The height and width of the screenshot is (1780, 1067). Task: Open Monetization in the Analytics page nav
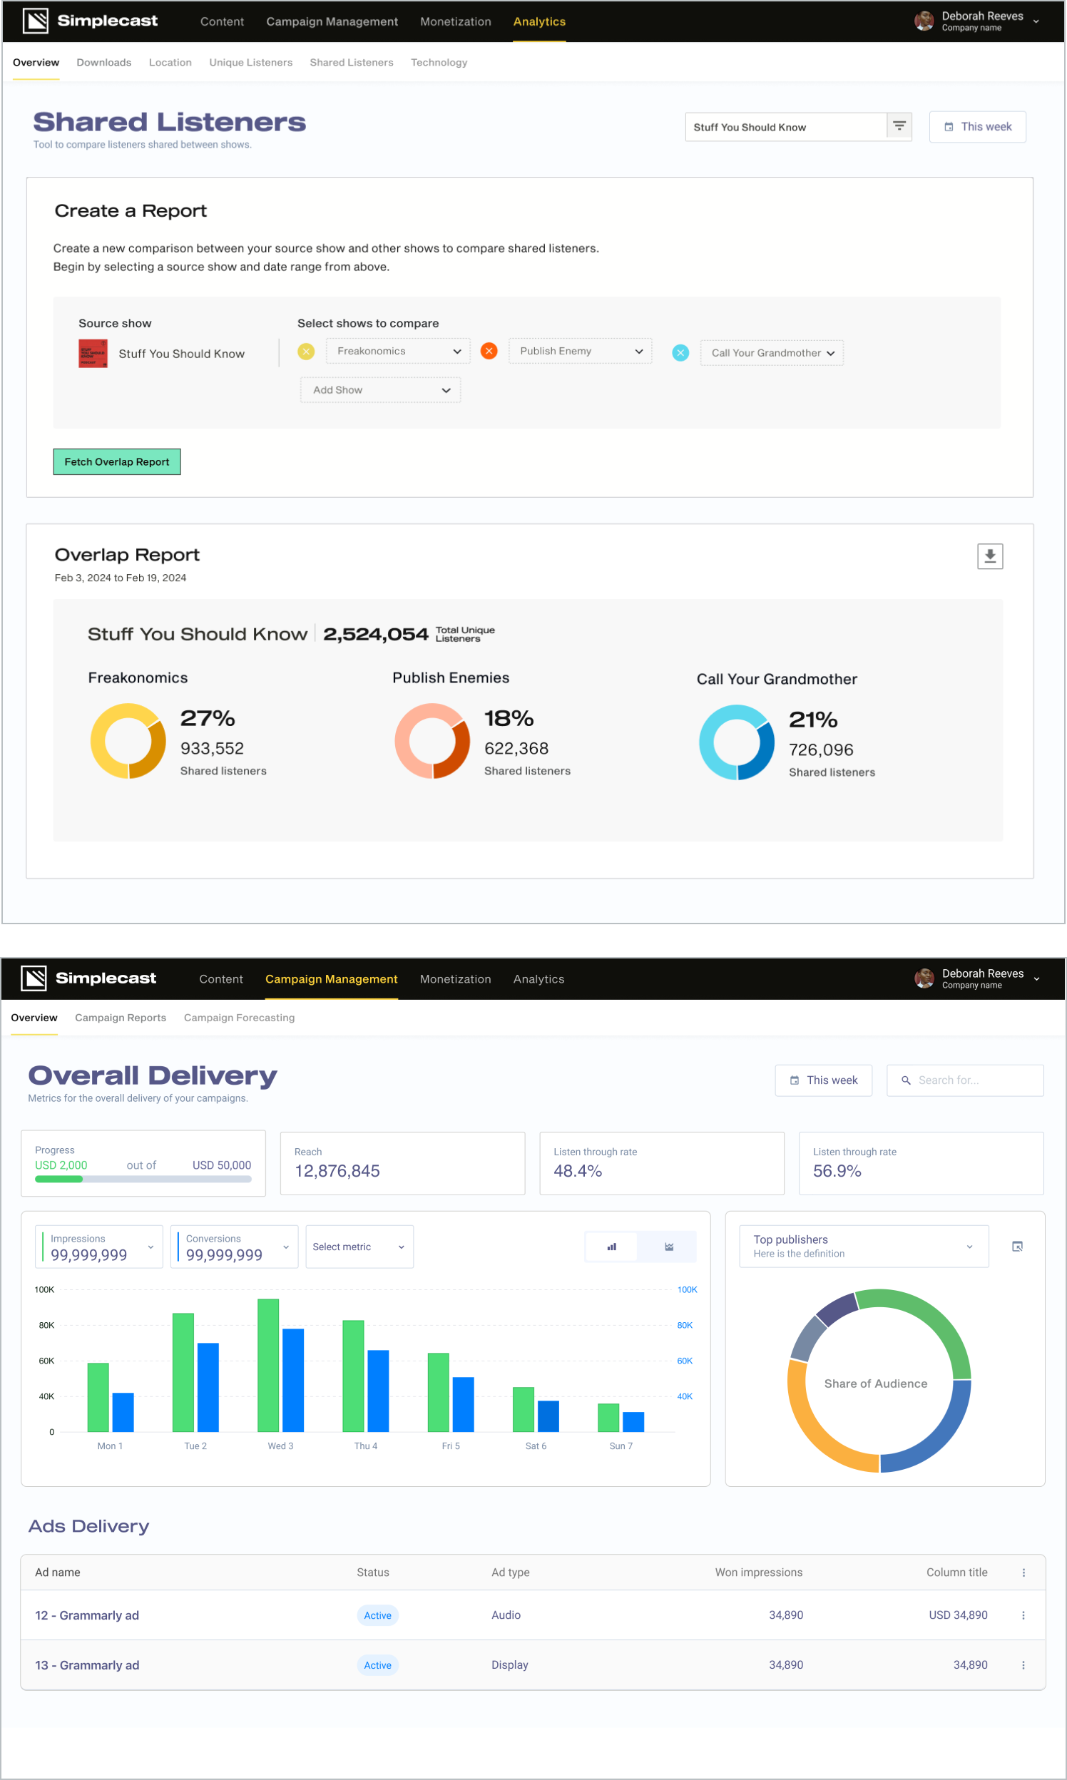(x=456, y=21)
